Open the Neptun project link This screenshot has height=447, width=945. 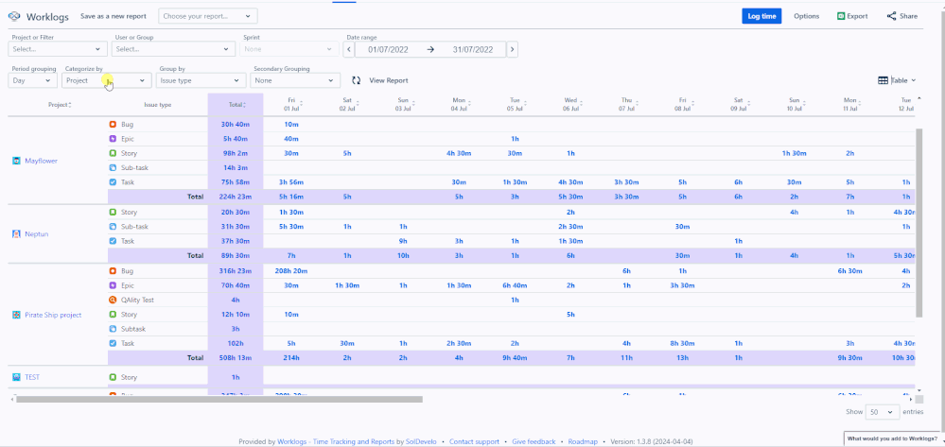(38, 233)
